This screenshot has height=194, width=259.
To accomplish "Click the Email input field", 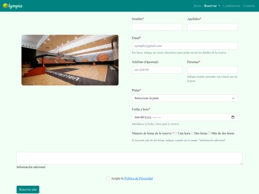I will tap(185, 46).
